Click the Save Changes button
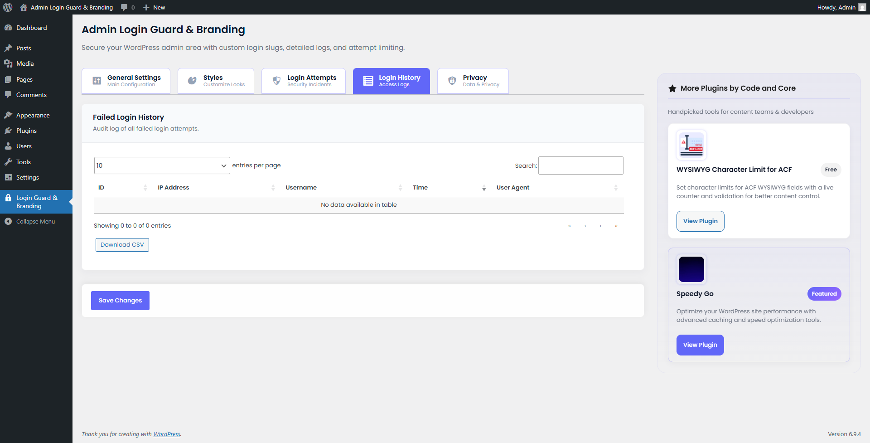Image resolution: width=870 pixels, height=443 pixels. pyautogui.click(x=120, y=300)
